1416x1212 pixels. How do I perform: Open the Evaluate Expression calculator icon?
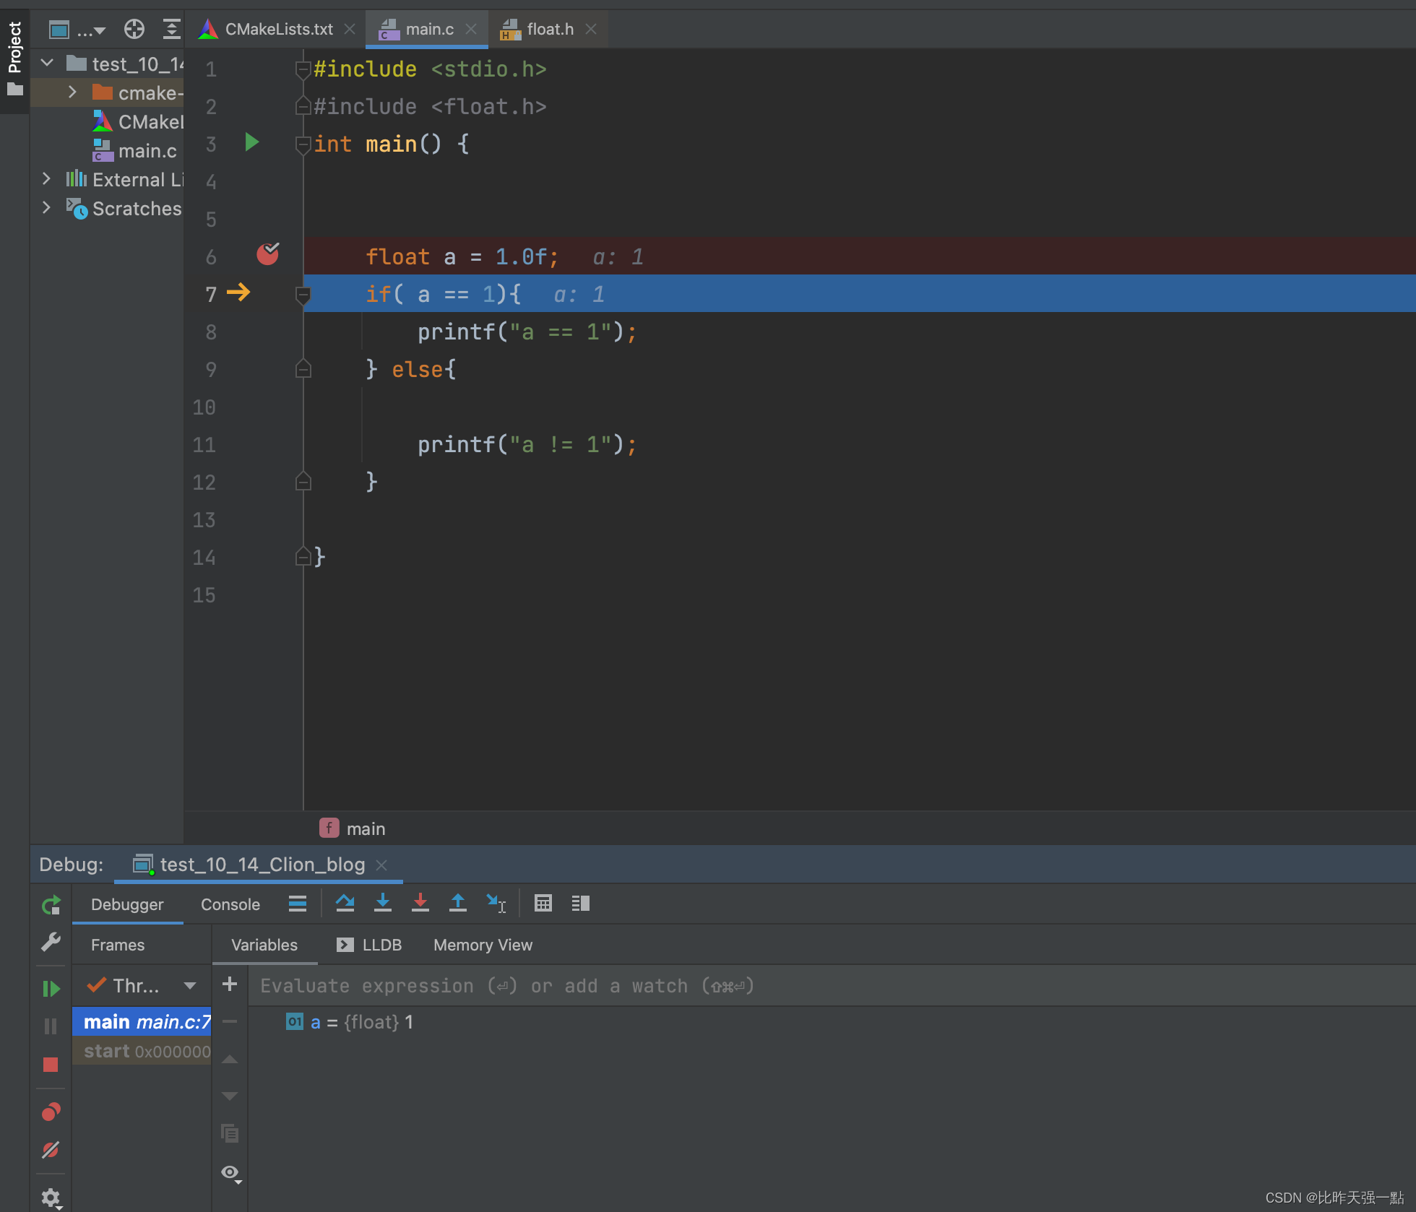tap(543, 903)
